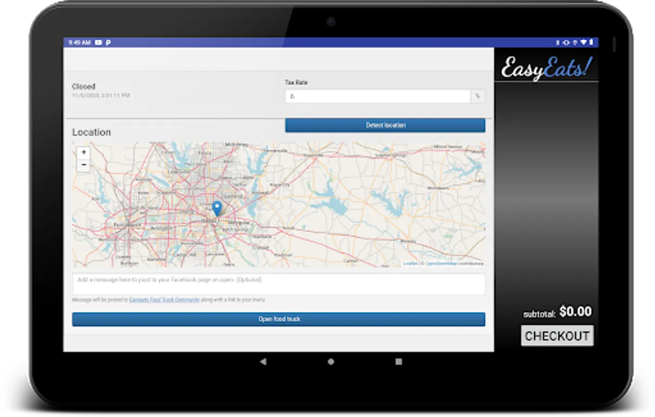This screenshot has height=417, width=655.
Task: Select the blue location pin marker
Action: point(217,208)
